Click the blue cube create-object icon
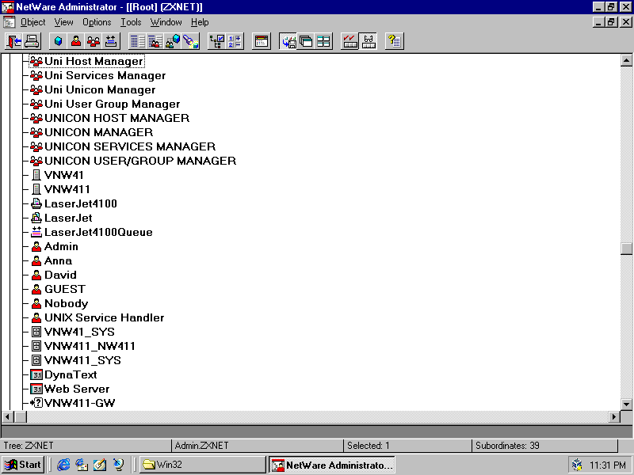 pyautogui.click(x=58, y=41)
